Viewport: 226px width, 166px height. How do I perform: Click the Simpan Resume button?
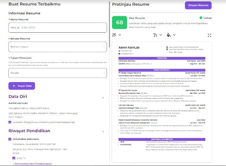198,5
